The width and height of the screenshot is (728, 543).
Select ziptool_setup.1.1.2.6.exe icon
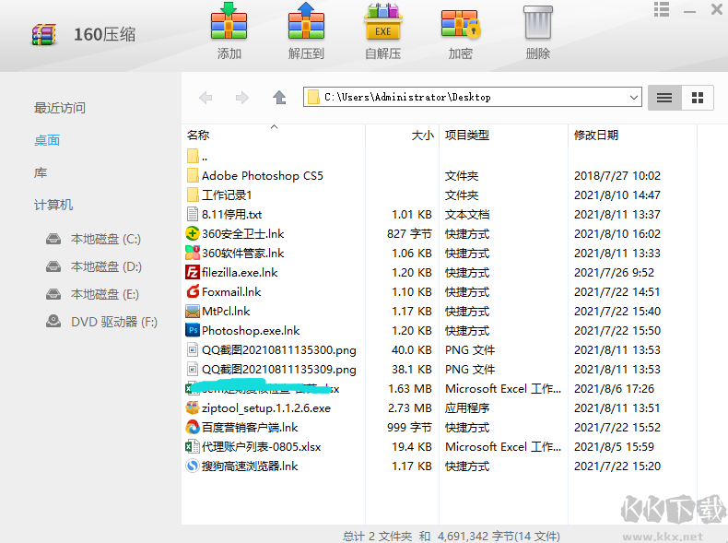tap(193, 408)
